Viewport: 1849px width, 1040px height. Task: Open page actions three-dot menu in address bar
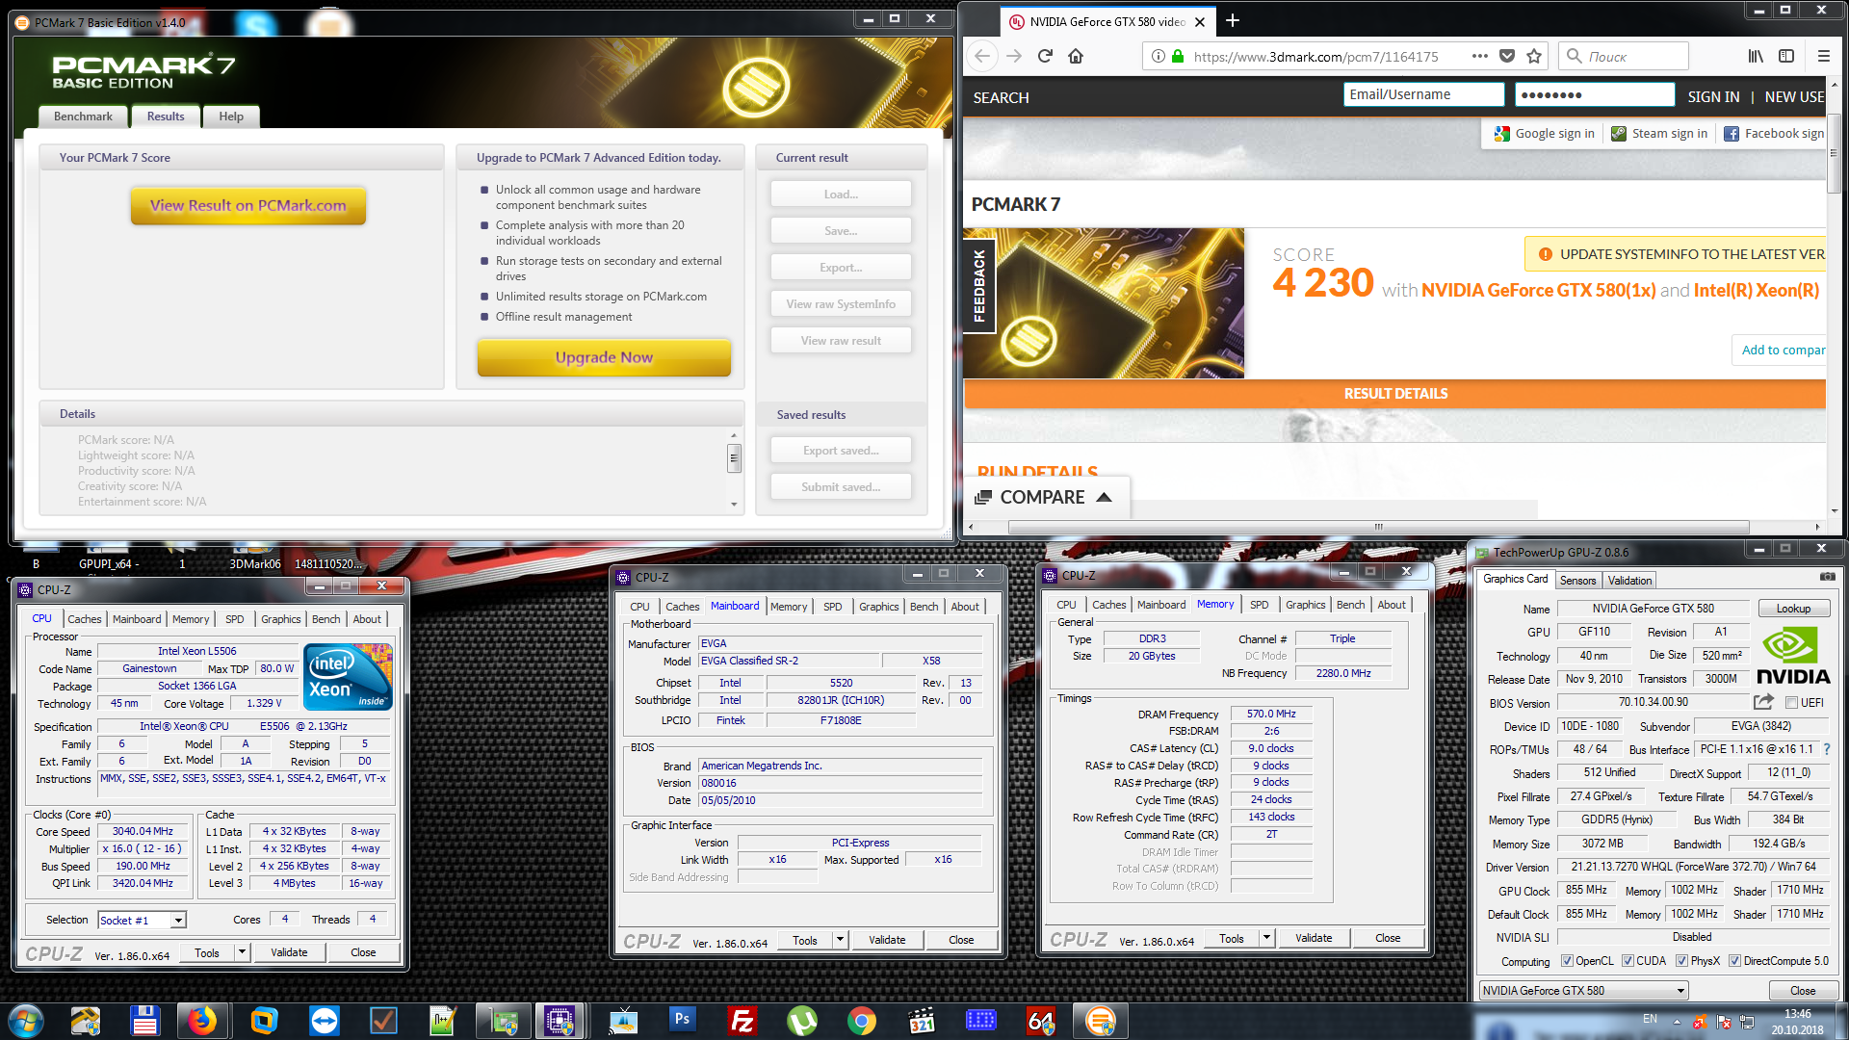coord(1480,56)
